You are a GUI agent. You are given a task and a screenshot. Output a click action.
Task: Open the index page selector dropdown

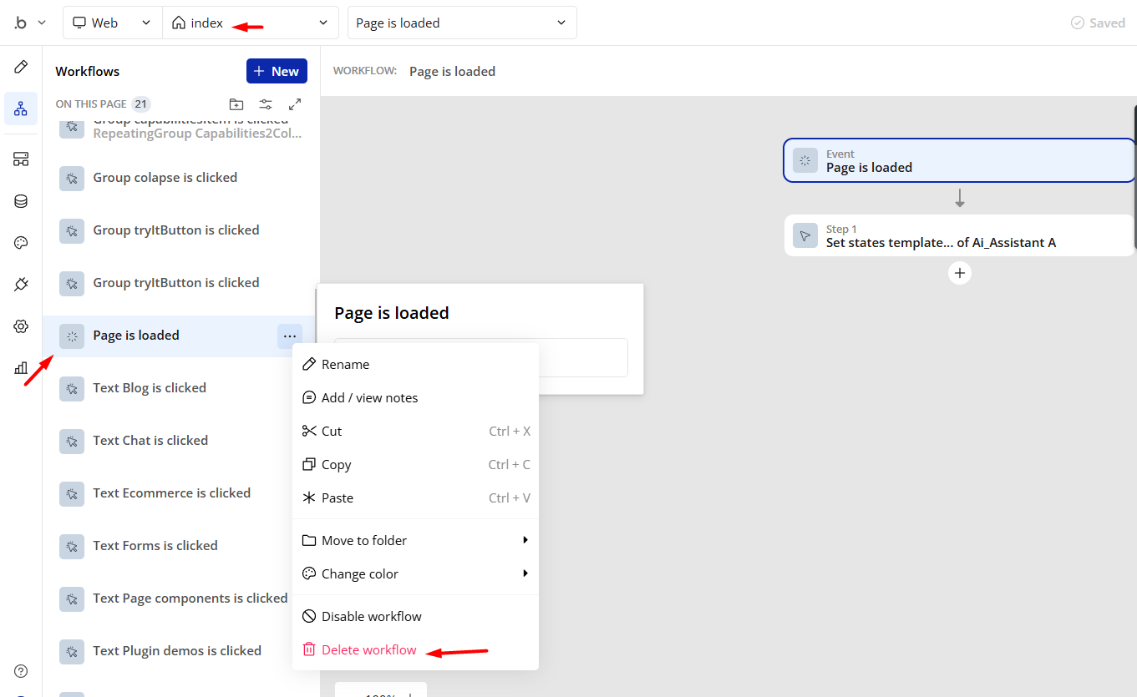[x=250, y=23]
